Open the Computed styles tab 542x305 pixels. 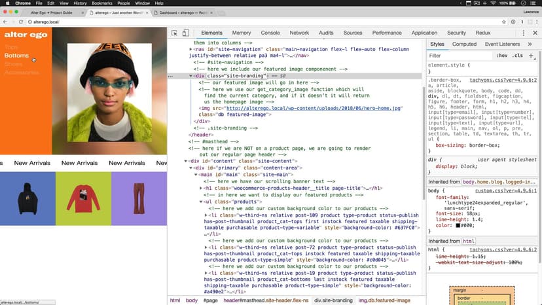(x=464, y=44)
